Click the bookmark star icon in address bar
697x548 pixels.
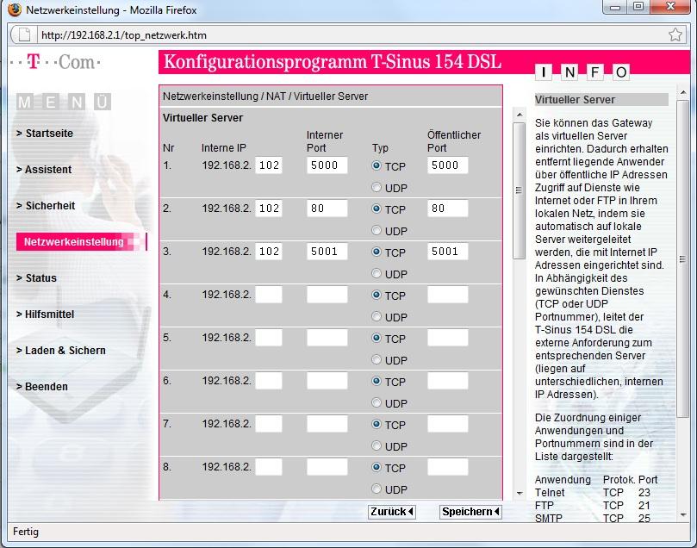point(675,35)
